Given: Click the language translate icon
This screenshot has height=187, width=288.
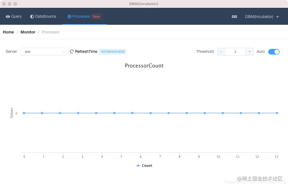Looking at the screenshot, I should pyautogui.click(x=234, y=17).
